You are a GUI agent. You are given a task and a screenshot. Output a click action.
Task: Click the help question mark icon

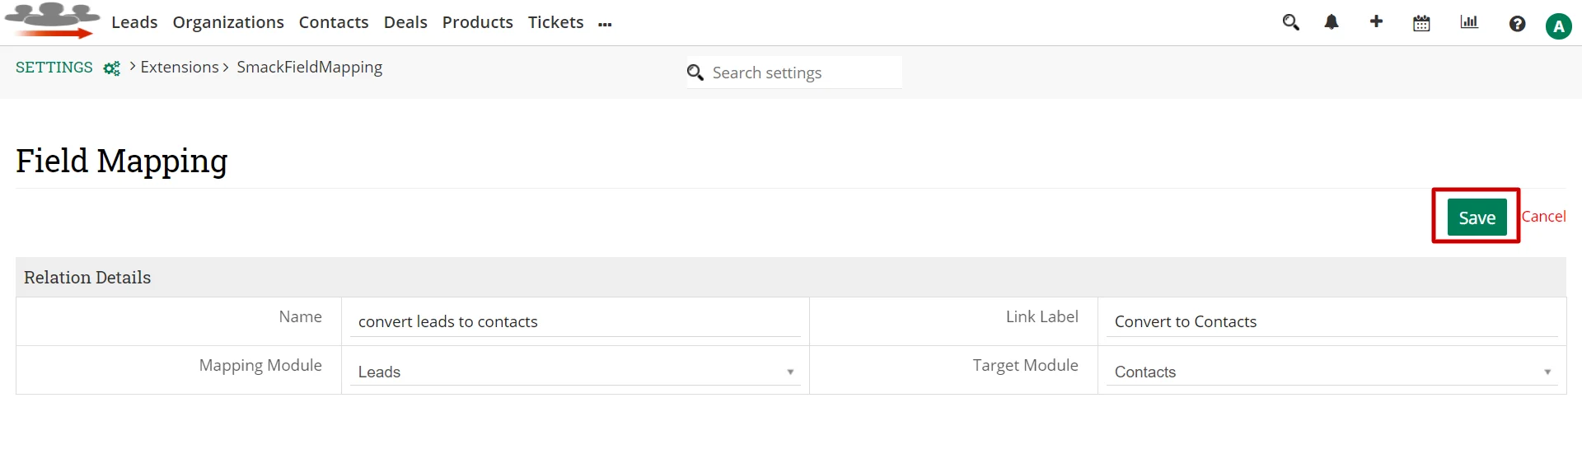coord(1517,24)
